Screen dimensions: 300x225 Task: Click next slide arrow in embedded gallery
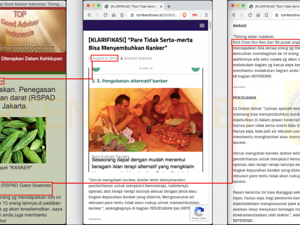(196, 69)
